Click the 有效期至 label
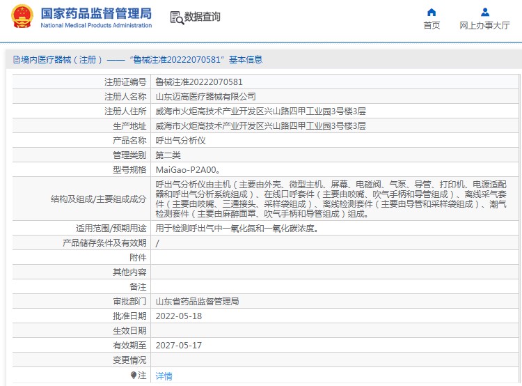Screen dimensions: 522x386 tap(129, 346)
